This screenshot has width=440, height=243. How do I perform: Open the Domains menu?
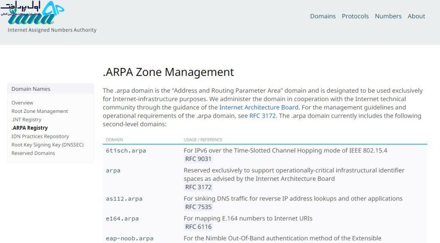[x=323, y=16]
